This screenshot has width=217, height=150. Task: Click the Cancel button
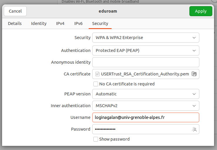point(15,11)
